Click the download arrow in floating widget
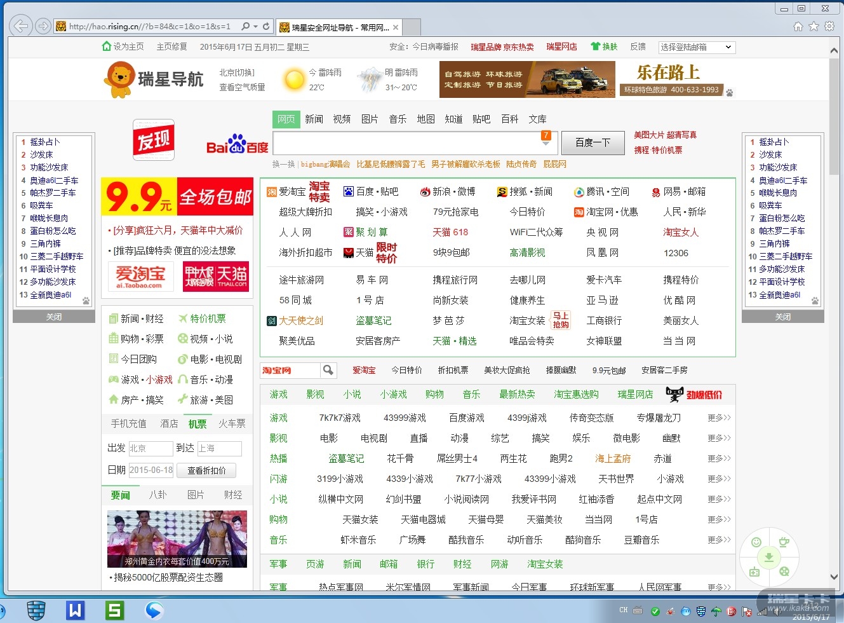The image size is (844, 623). click(769, 558)
